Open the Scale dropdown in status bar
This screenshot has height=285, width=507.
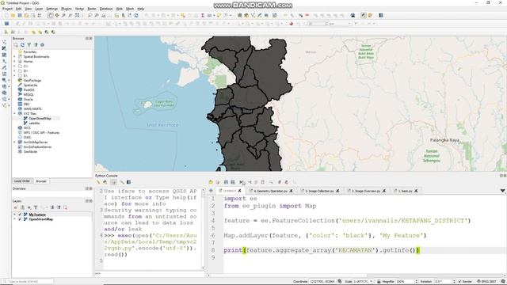[372, 282]
